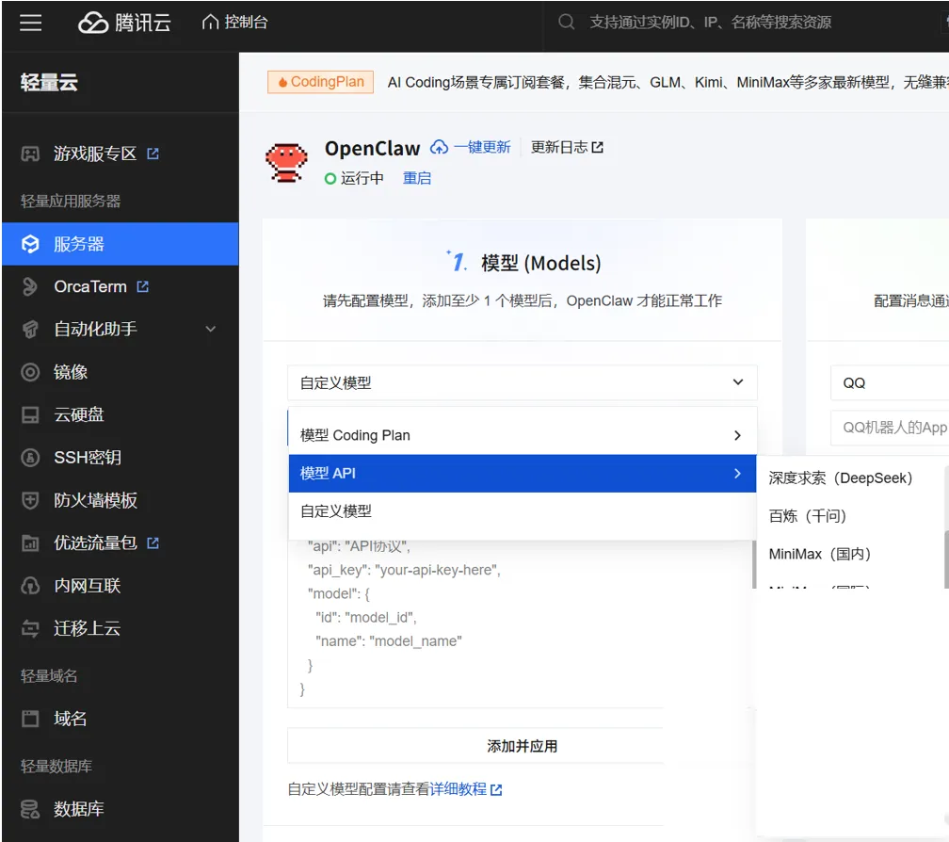
Task: Click the search magnifier icon
Action: pos(567,23)
